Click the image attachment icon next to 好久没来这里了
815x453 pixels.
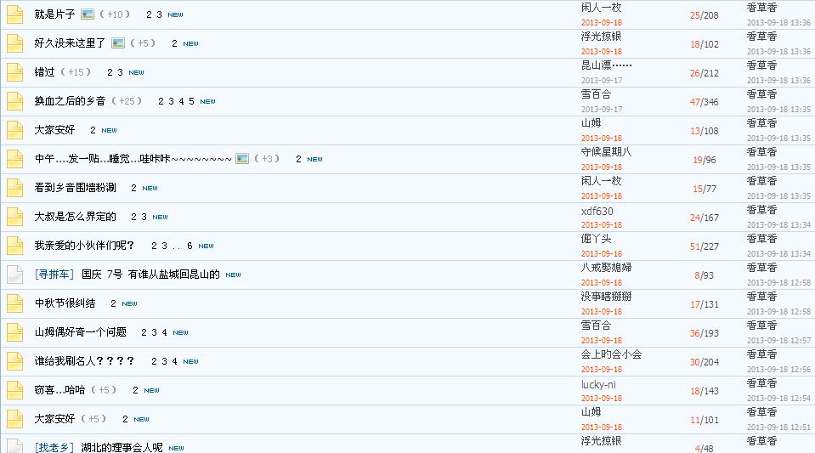pos(118,43)
